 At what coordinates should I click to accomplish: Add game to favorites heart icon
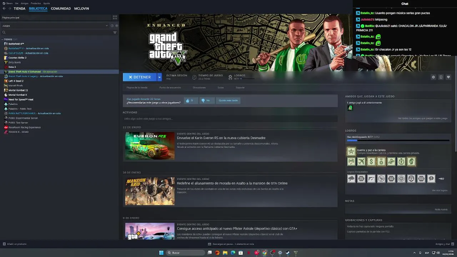[x=448, y=77]
